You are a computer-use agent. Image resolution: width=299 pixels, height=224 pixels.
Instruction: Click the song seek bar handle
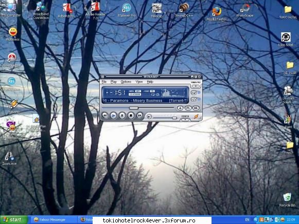134,108
